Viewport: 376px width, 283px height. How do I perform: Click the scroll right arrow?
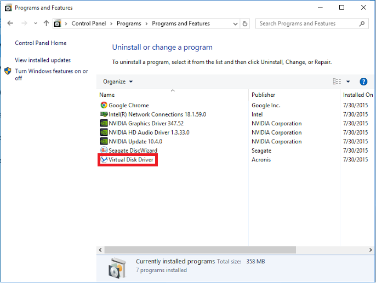click(x=371, y=250)
